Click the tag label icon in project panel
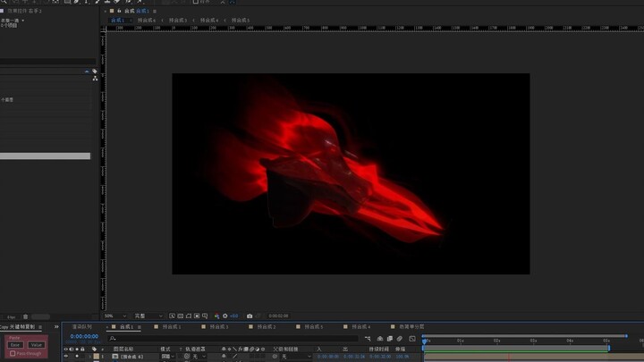This screenshot has width=644, height=362. 95,72
